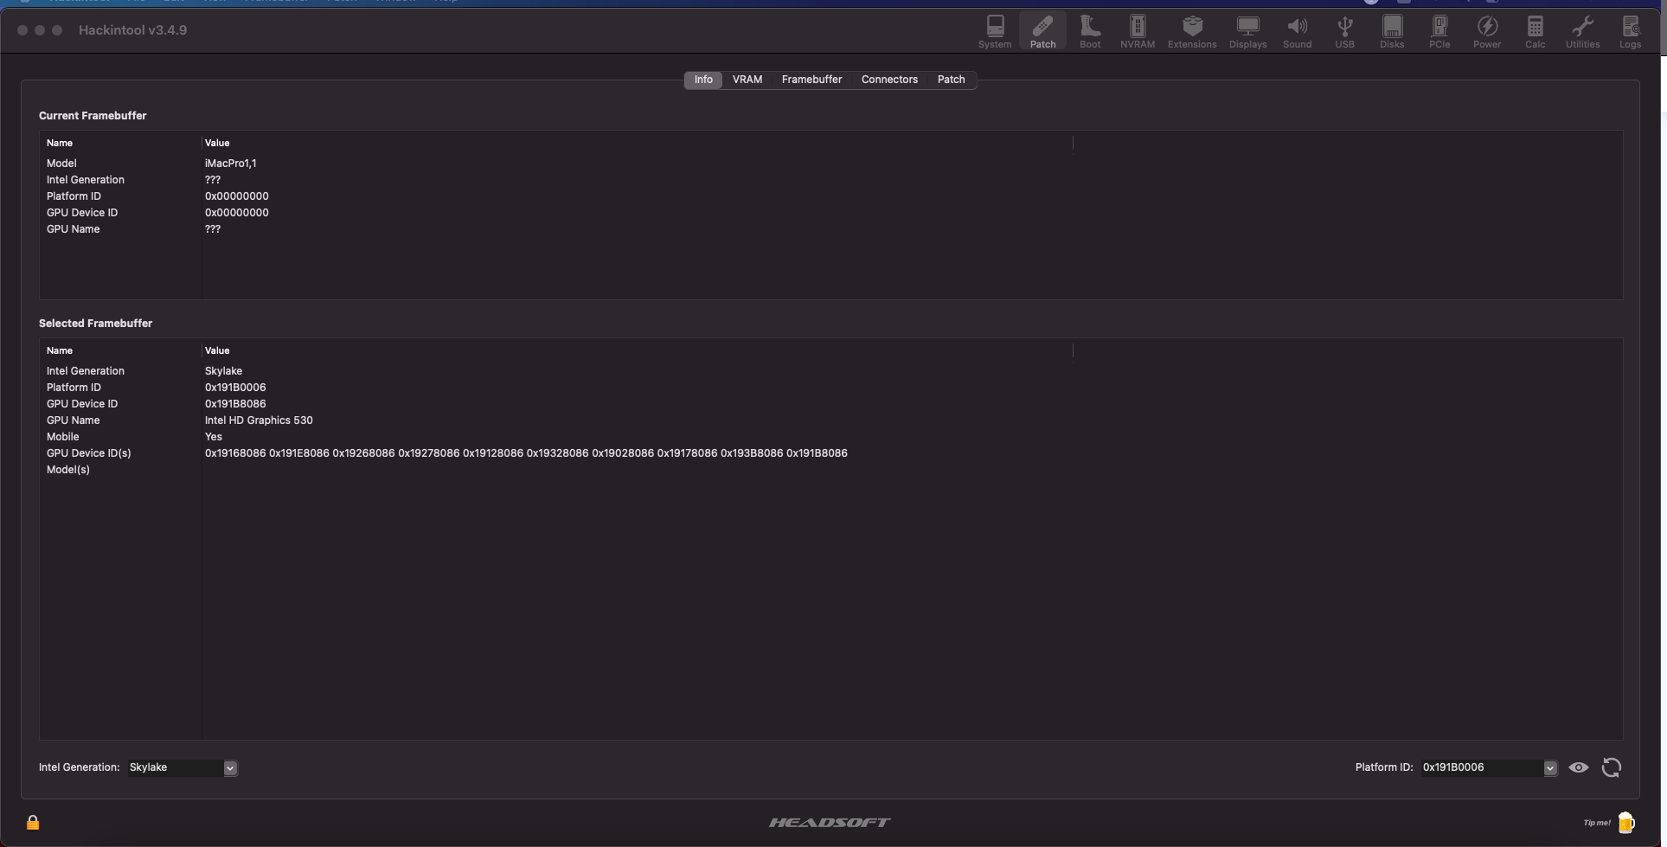Switch to the NVRAM section
The image size is (1667, 847).
(1137, 32)
